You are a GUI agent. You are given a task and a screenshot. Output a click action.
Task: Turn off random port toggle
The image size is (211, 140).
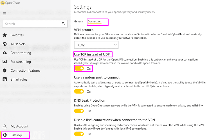click(x=79, y=92)
